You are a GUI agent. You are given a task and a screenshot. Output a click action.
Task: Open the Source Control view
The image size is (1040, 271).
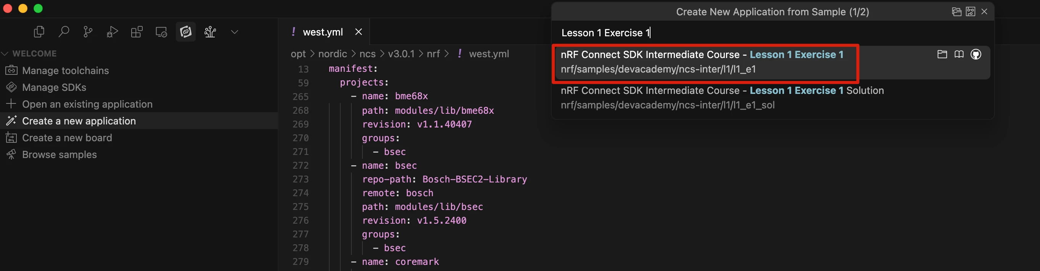click(x=88, y=32)
